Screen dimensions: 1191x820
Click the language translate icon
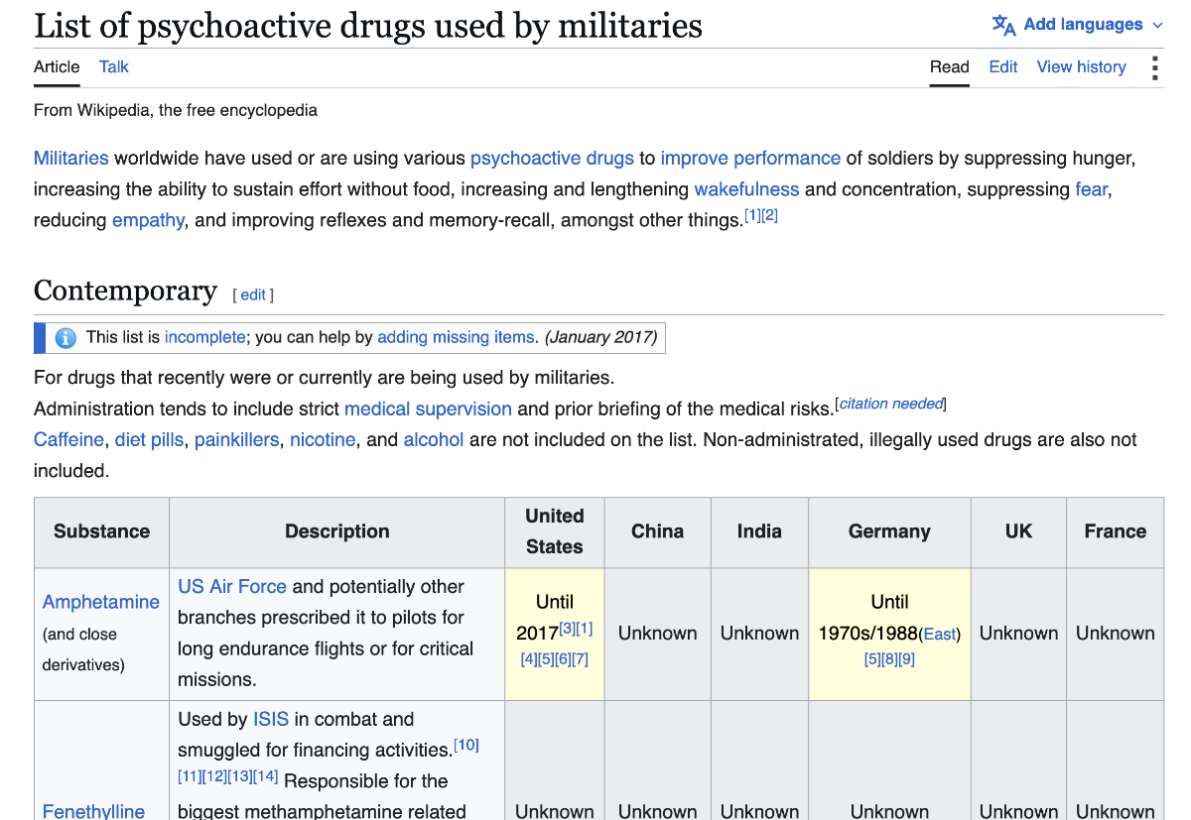click(1003, 25)
